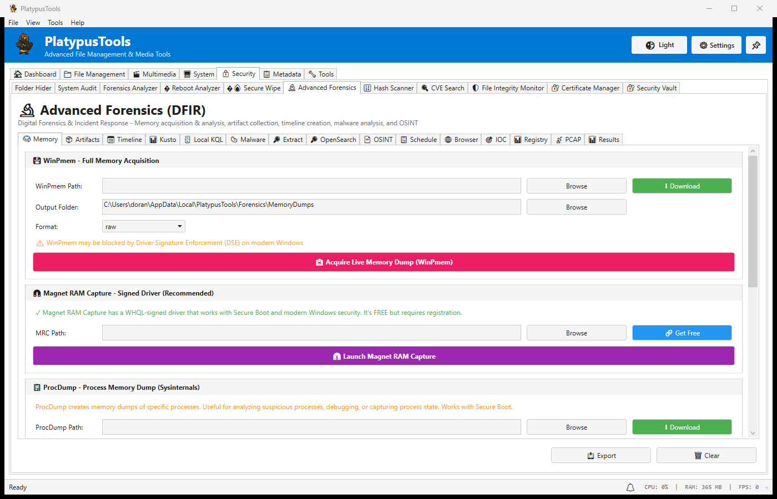
Task: Switch to the Malware analysis tab
Action: click(248, 140)
